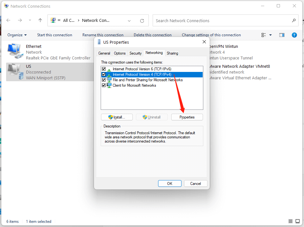304x227 pixels.
Task: Go forward using the Forward arrow
Action: coord(20,21)
